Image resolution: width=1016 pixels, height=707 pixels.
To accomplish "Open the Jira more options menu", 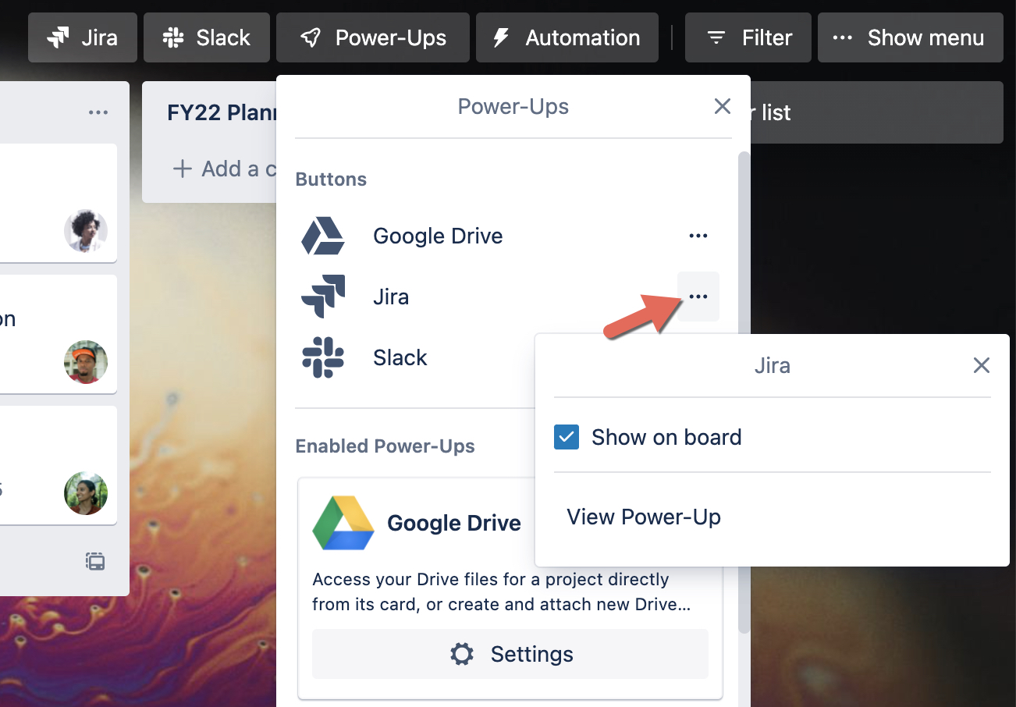I will tap(698, 297).
